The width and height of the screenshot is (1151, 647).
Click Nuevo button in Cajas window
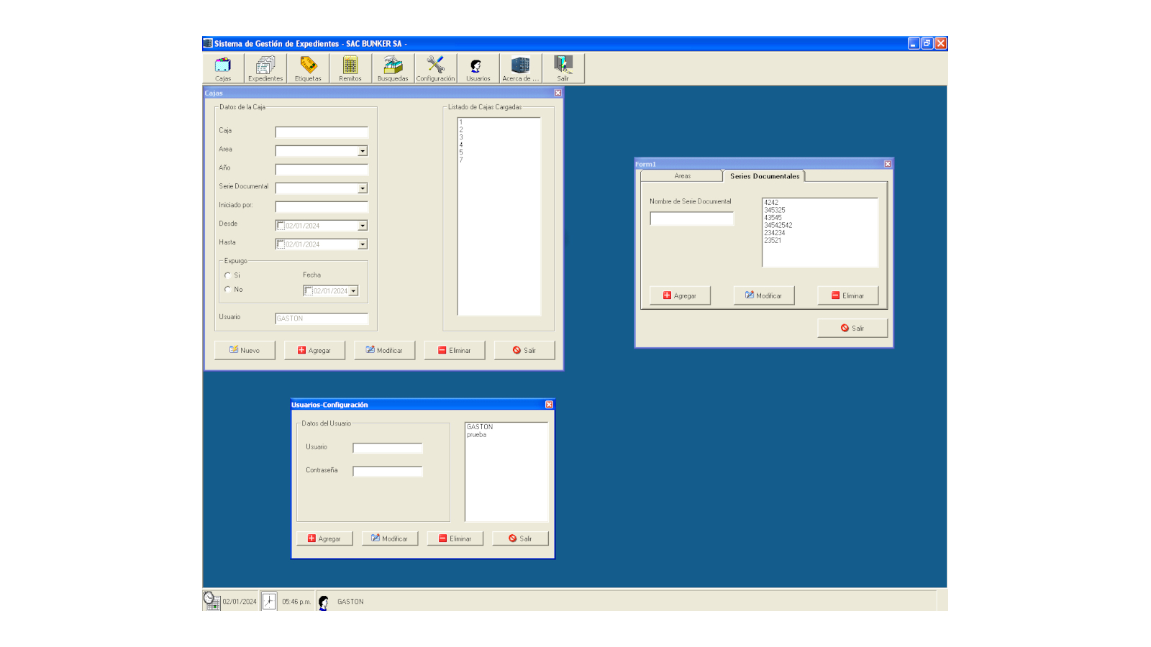point(245,350)
